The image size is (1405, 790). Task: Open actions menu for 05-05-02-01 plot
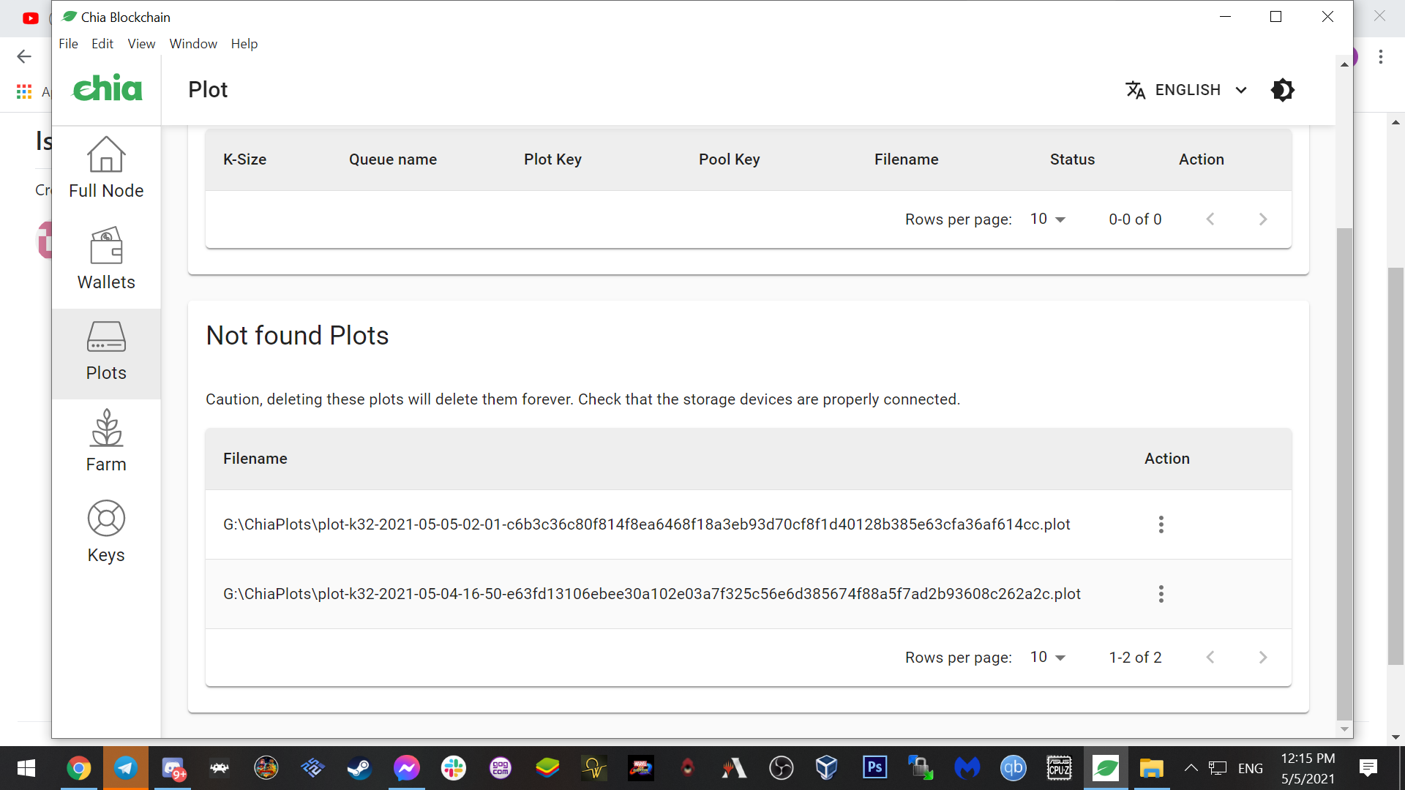click(x=1161, y=524)
